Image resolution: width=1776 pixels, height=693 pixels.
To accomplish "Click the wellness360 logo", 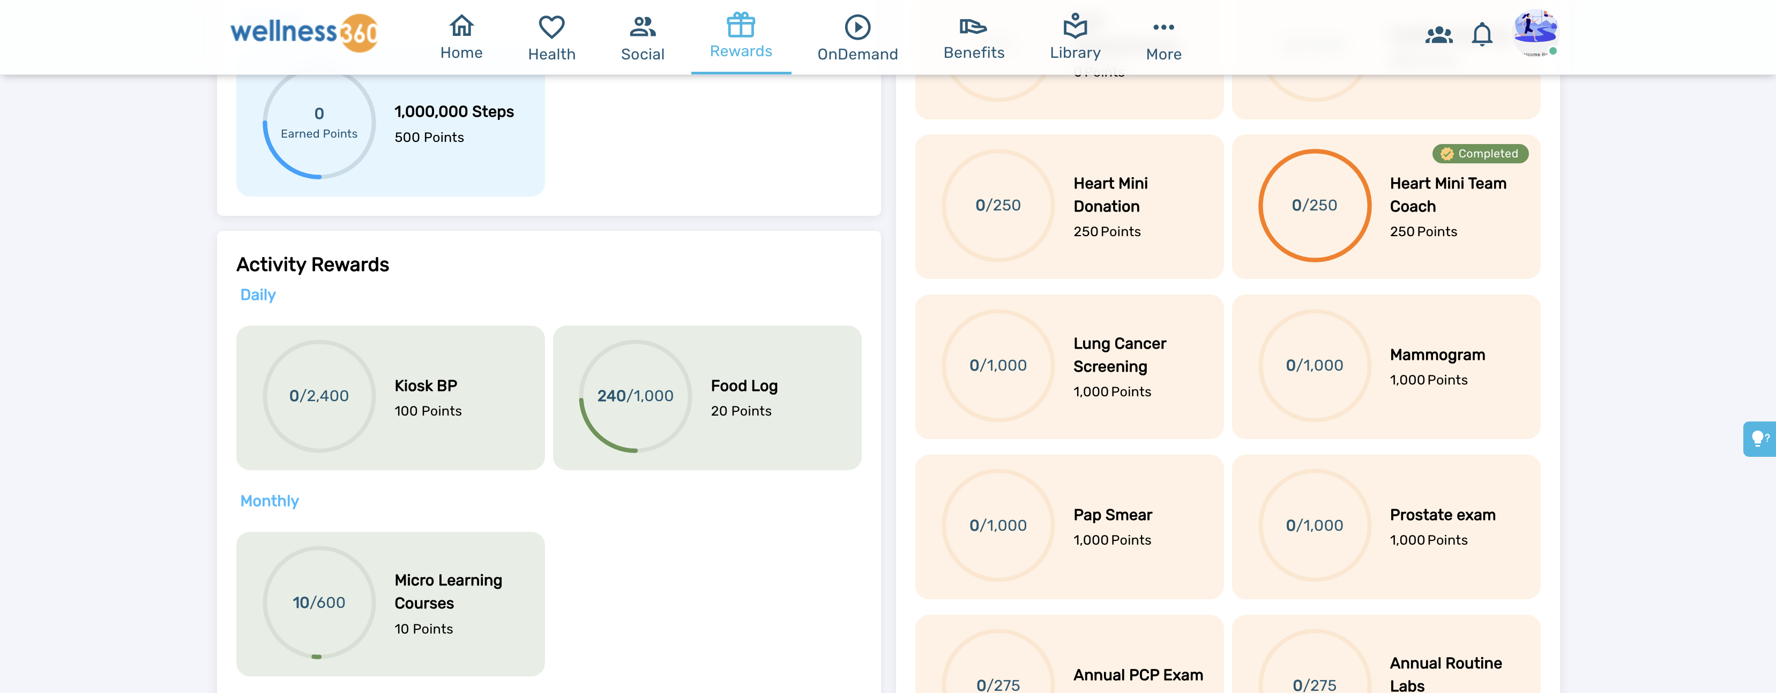I will point(303,32).
